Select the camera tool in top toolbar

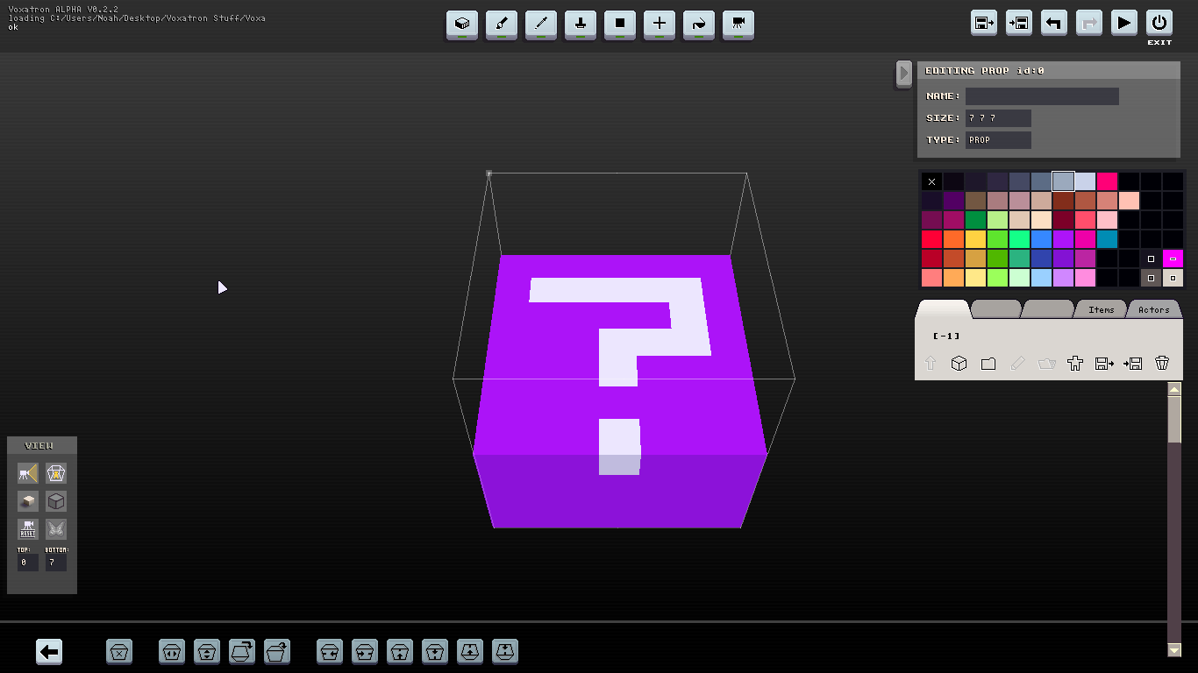738,24
